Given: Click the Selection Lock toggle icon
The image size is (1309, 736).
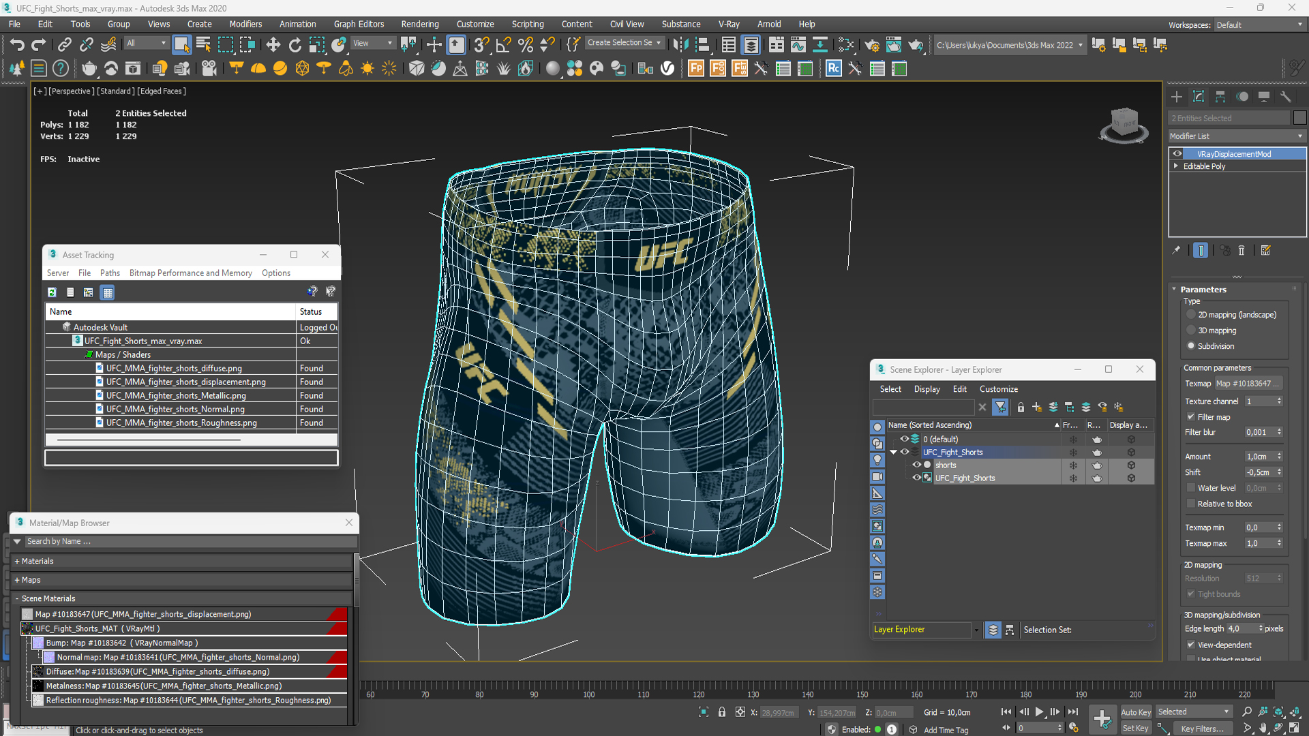Looking at the screenshot, I should point(721,712).
